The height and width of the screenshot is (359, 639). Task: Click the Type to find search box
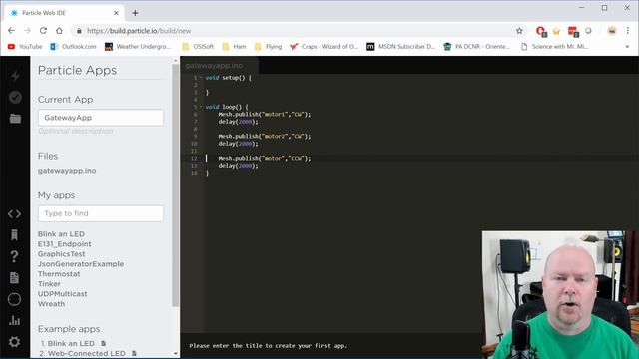click(101, 213)
